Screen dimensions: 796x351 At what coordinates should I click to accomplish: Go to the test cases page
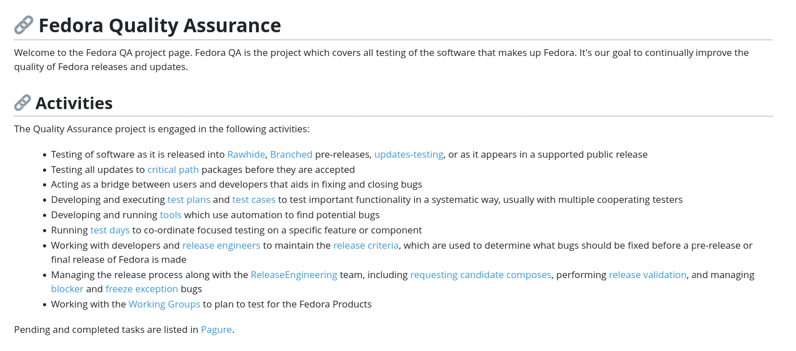coord(254,200)
